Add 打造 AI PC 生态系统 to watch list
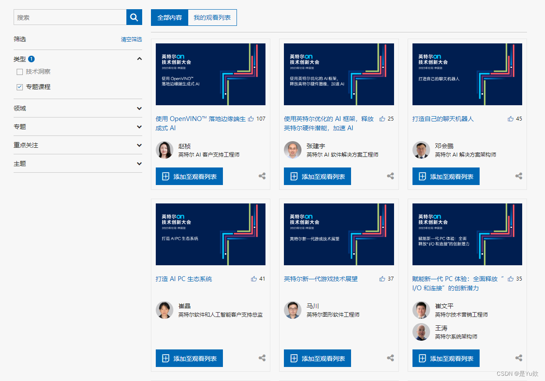 tap(189, 358)
